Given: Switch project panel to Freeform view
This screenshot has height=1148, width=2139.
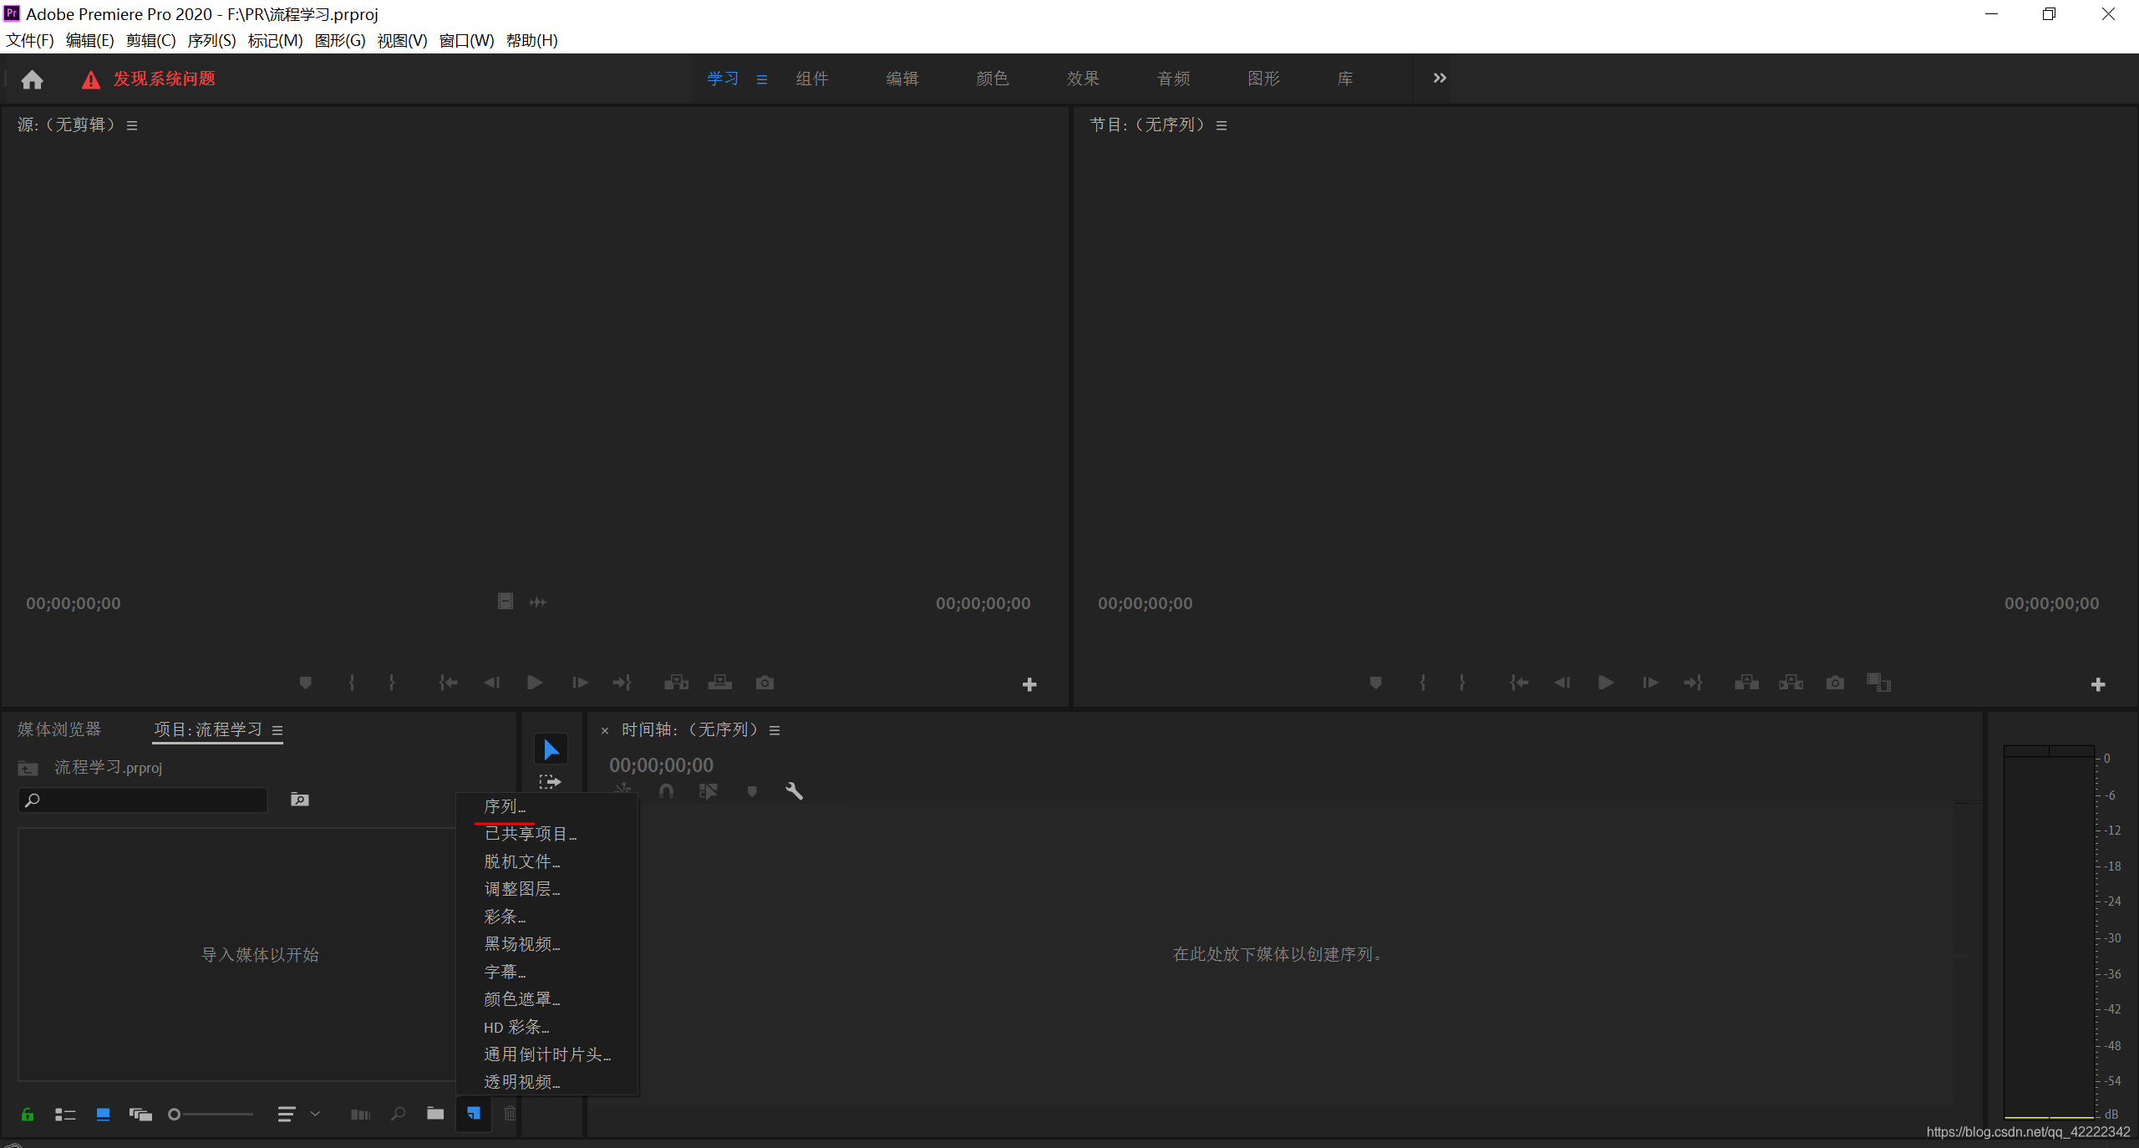Looking at the screenshot, I should 140,1114.
